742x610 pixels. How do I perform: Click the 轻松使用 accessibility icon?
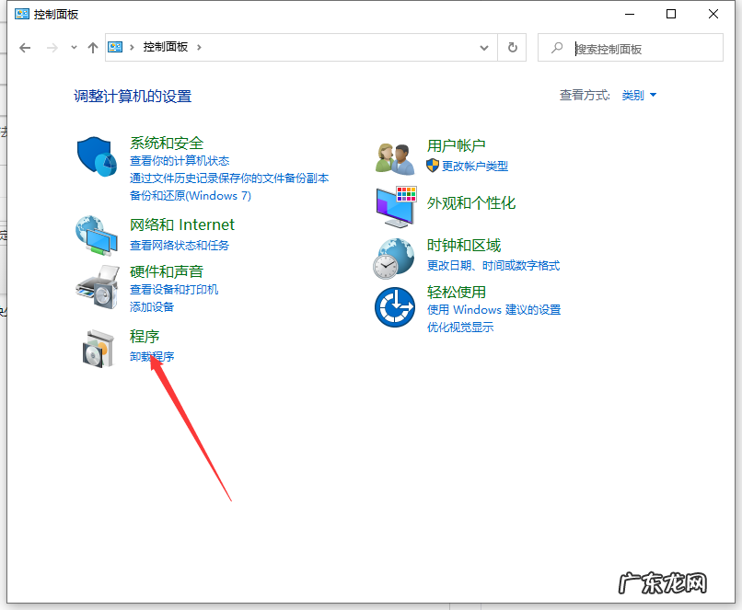(x=394, y=308)
